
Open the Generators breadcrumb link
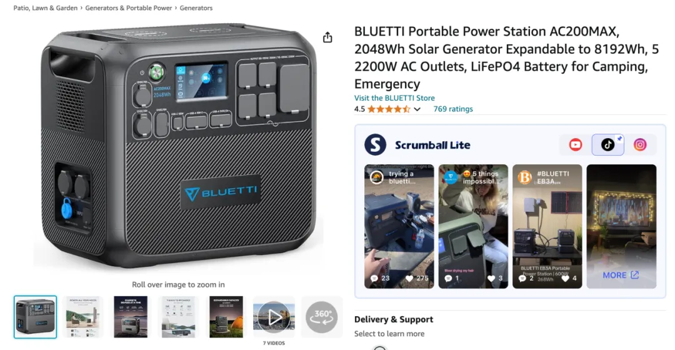(196, 7)
